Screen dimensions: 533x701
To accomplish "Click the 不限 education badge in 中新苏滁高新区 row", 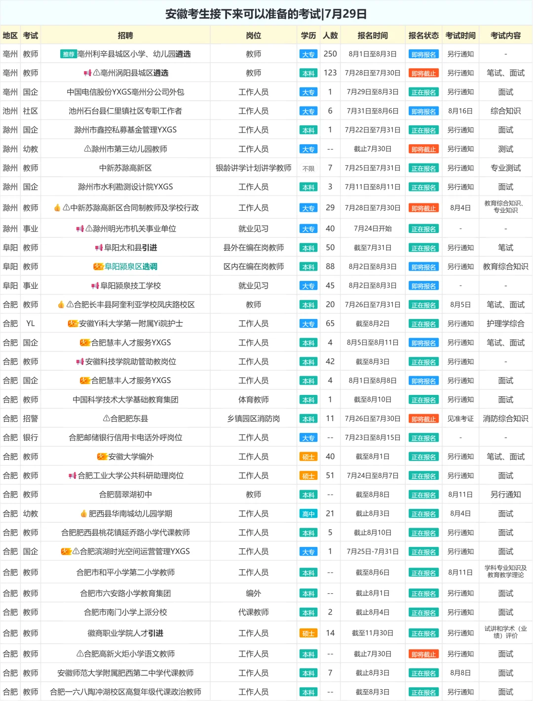I will point(308,168).
